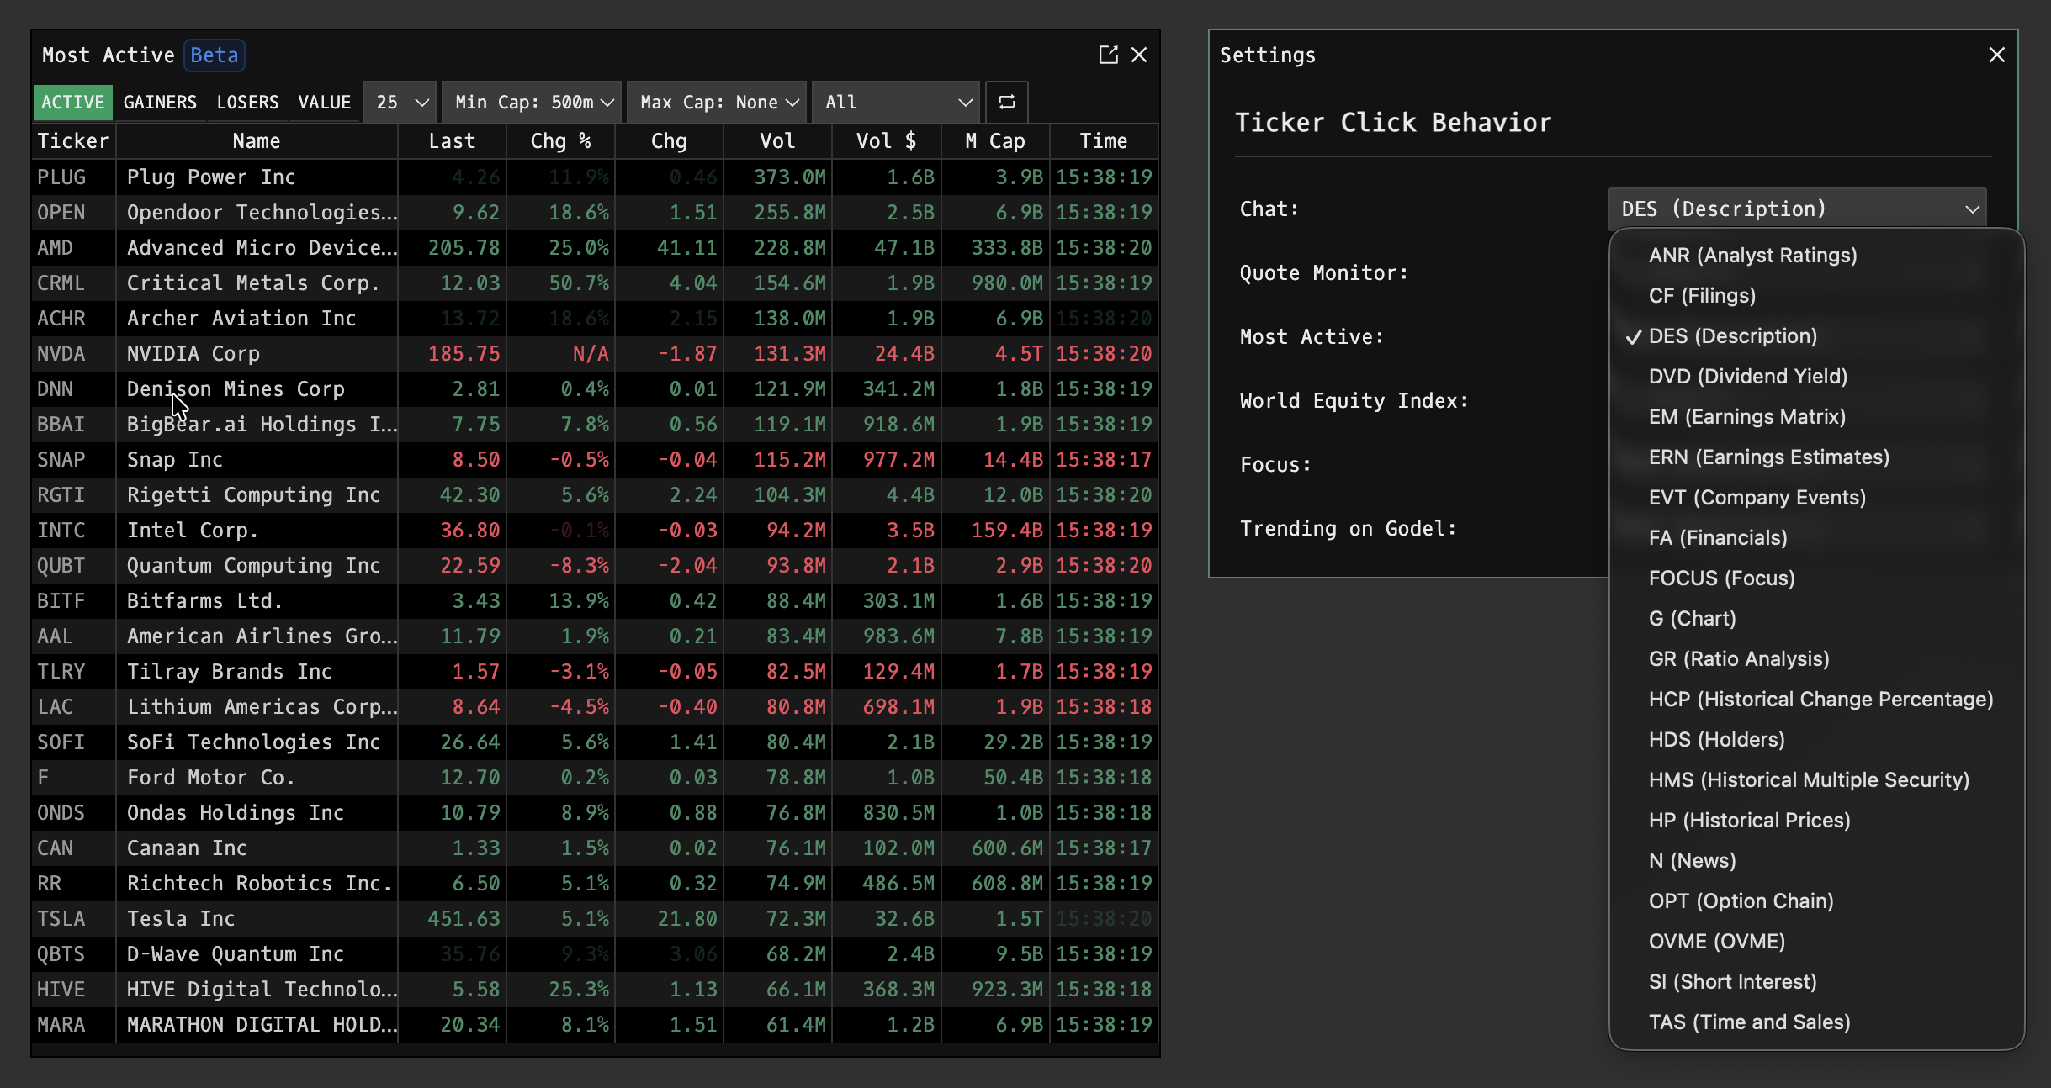Click the OPEN ticker
This screenshot has height=1088, width=2051.
point(61,212)
